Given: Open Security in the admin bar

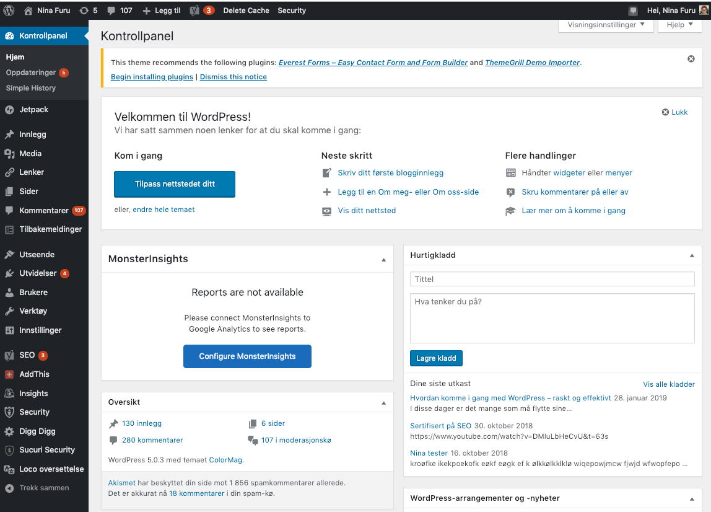Looking at the screenshot, I should pos(292,11).
